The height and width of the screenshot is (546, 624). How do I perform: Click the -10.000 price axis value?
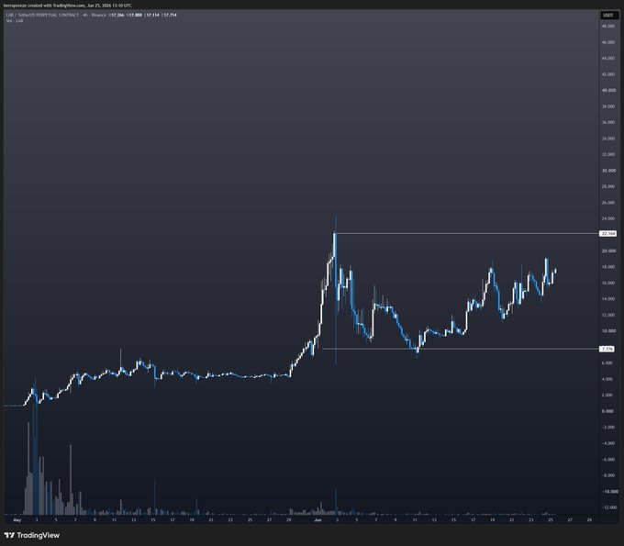click(x=609, y=492)
